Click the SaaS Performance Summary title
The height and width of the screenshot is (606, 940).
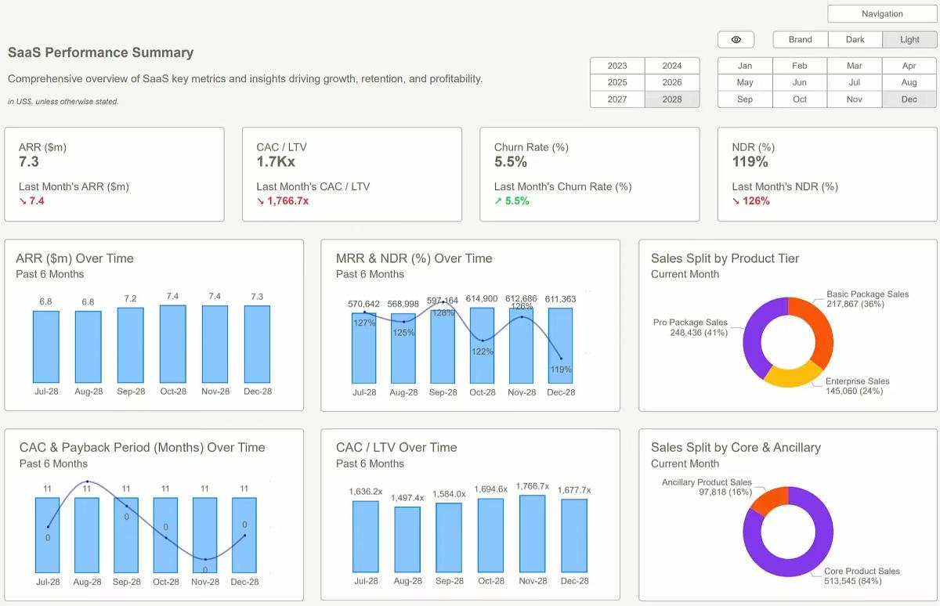pyautogui.click(x=100, y=52)
